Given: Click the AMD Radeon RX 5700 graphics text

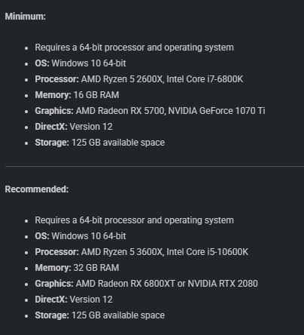Looking at the screenshot, I should pyautogui.click(x=120, y=111).
